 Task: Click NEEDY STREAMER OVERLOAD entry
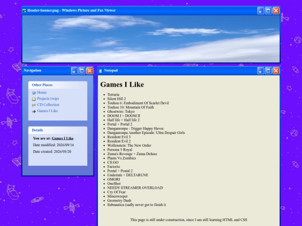[x=135, y=187]
